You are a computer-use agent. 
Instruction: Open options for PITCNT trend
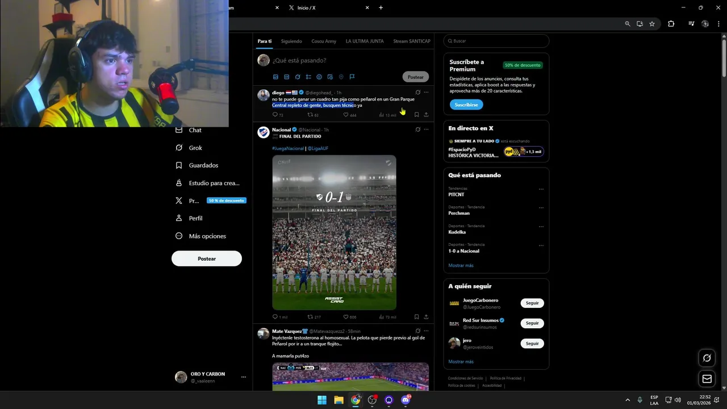tap(541, 189)
